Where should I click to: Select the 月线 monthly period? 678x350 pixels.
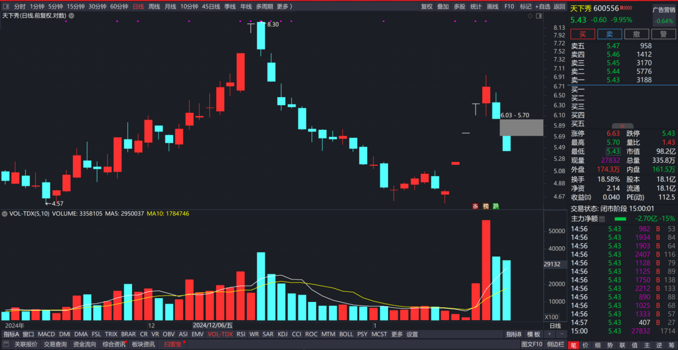170,6
